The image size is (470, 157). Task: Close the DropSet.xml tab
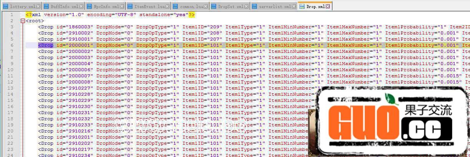tap(246, 7)
